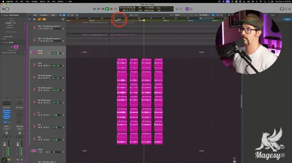Collapse the Region MIDI Defaults disclosure triangle
This screenshot has height=163, width=292.
point(2,15)
